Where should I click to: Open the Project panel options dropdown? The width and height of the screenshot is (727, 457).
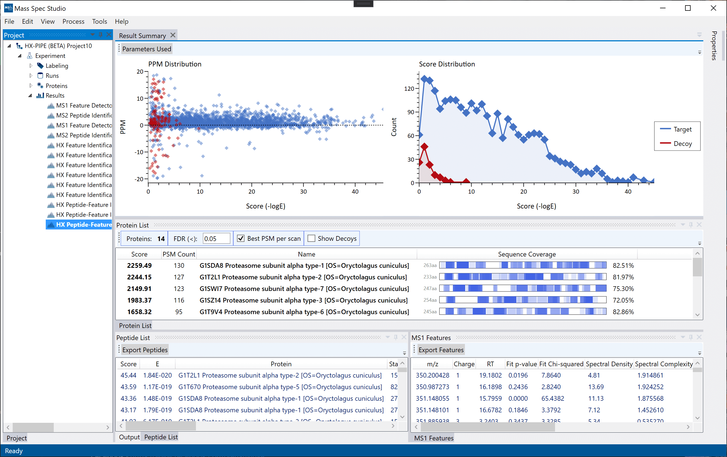(92, 35)
